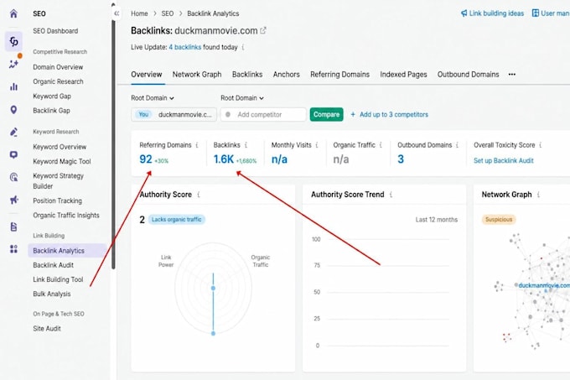The width and height of the screenshot is (570, 380).
Task: Open the sparkle trends icon with orange dot
Action: [14, 64]
